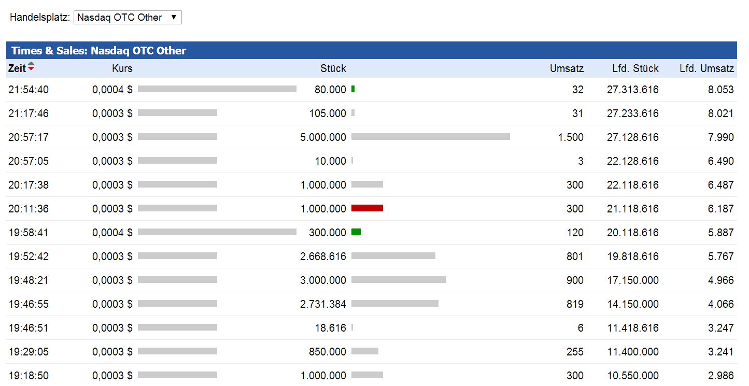Click the 5.767 Lfd. Umsatz value
Screen dimensions: 749x386
[x=721, y=256]
